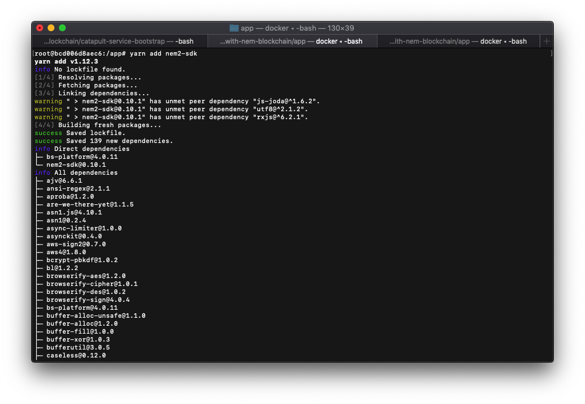Click the asynckit@0.4.0 entry
585x404 pixels.
pos(74,236)
